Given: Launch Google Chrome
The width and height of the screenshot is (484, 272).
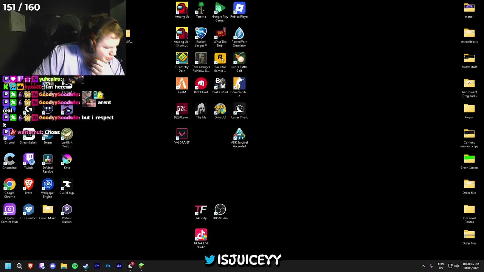Looking at the screenshot, I should click(x=9, y=189).
